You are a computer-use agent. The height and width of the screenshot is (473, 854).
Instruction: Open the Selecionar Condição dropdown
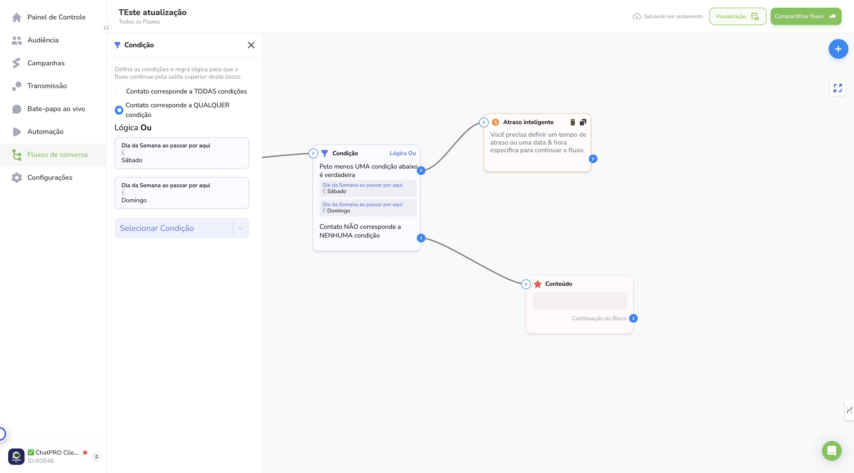(182, 228)
